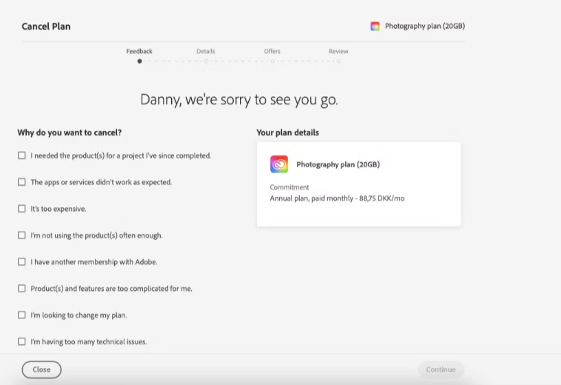This screenshot has height=385, width=561.
Task: Click the header 'Photography plan (20GB)' label
Action: click(425, 26)
